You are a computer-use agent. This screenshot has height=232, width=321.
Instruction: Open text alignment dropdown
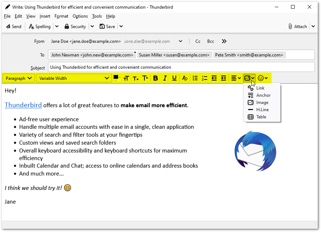[236, 78]
